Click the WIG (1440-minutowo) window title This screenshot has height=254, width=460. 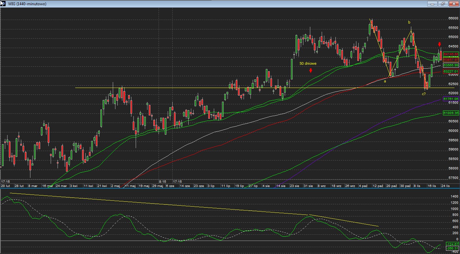click(27, 4)
